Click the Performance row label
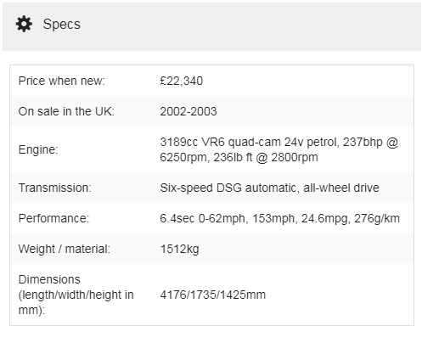Screen dimensions: 422x337 pos(53,218)
